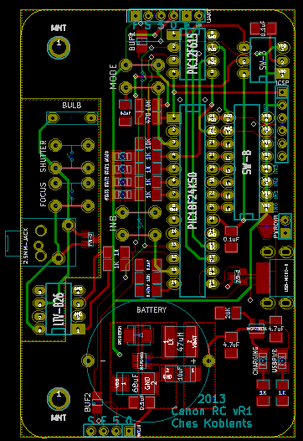
Task: Click the 68uF capacitor label
Action: [x=135, y=384]
